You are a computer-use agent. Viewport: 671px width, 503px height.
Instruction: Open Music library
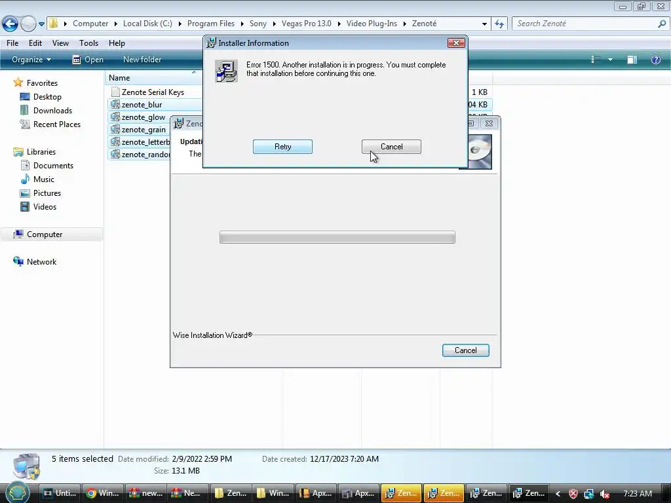[44, 179]
